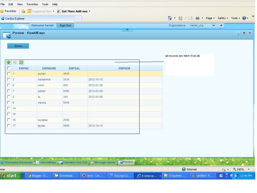This screenshot has height=193, width=257.
Task: Open untitled Paint taskbar button
Action: [x=203, y=176]
